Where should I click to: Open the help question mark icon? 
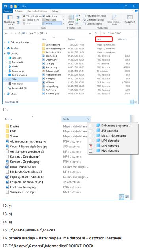136,11
